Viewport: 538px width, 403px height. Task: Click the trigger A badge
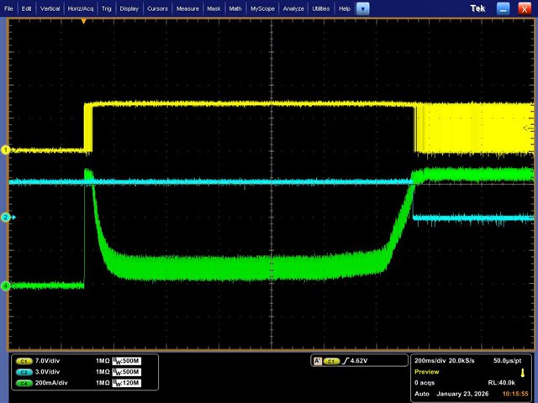click(x=318, y=361)
